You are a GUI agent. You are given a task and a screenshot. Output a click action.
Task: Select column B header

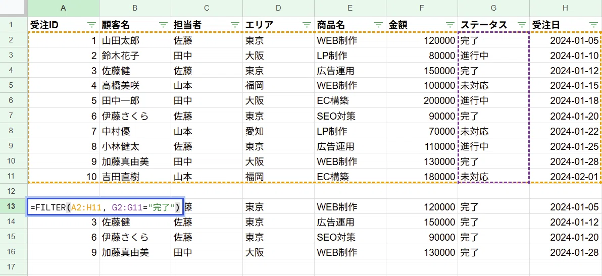coord(135,8)
